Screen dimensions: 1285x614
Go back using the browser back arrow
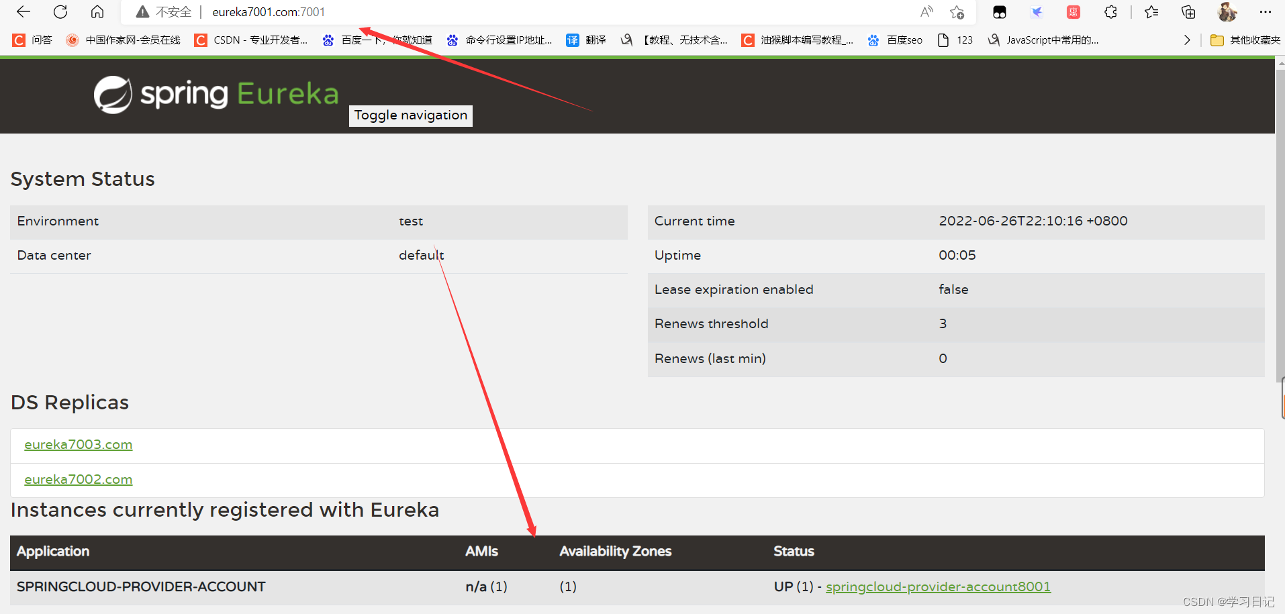click(x=23, y=11)
